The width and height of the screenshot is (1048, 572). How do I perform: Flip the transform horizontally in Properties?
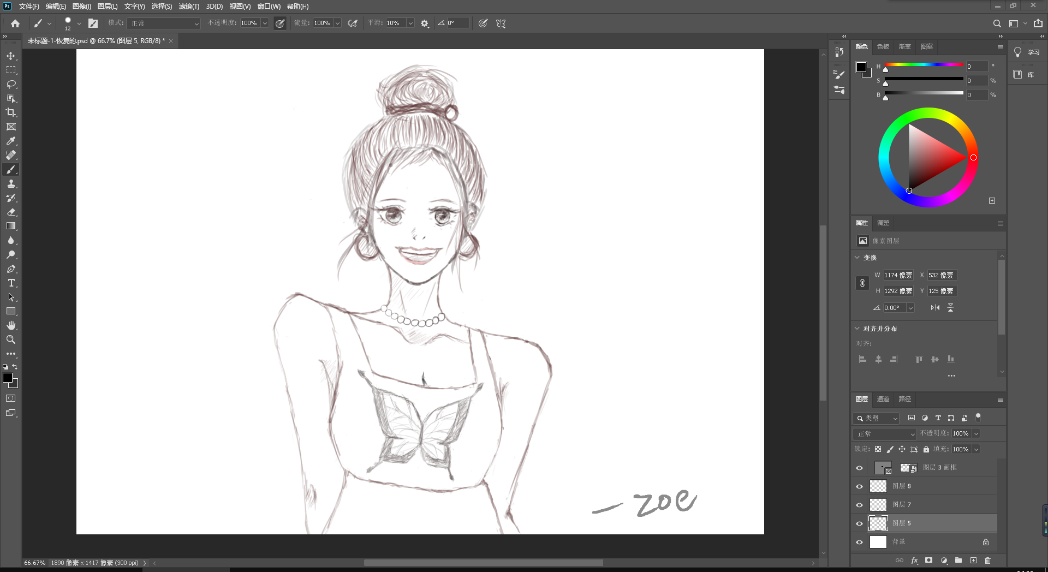pos(935,307)
